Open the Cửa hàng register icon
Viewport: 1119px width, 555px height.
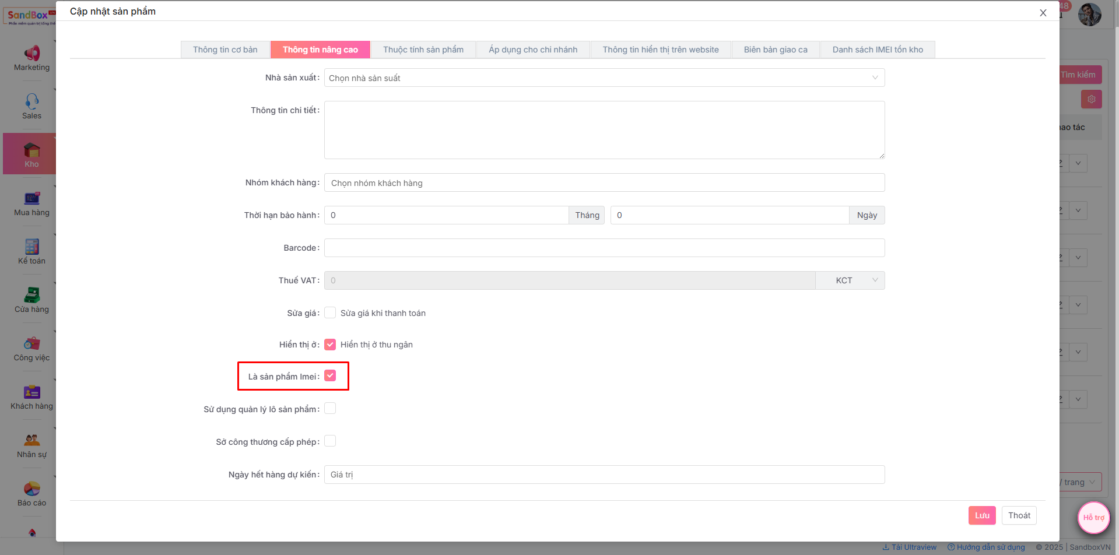tap(32, 295)
